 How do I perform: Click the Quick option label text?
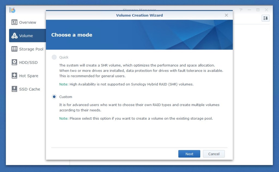64,57
